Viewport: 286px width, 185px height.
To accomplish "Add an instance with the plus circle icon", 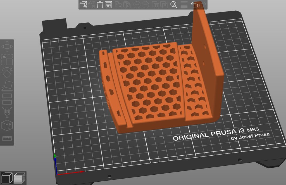I will 137,5.
